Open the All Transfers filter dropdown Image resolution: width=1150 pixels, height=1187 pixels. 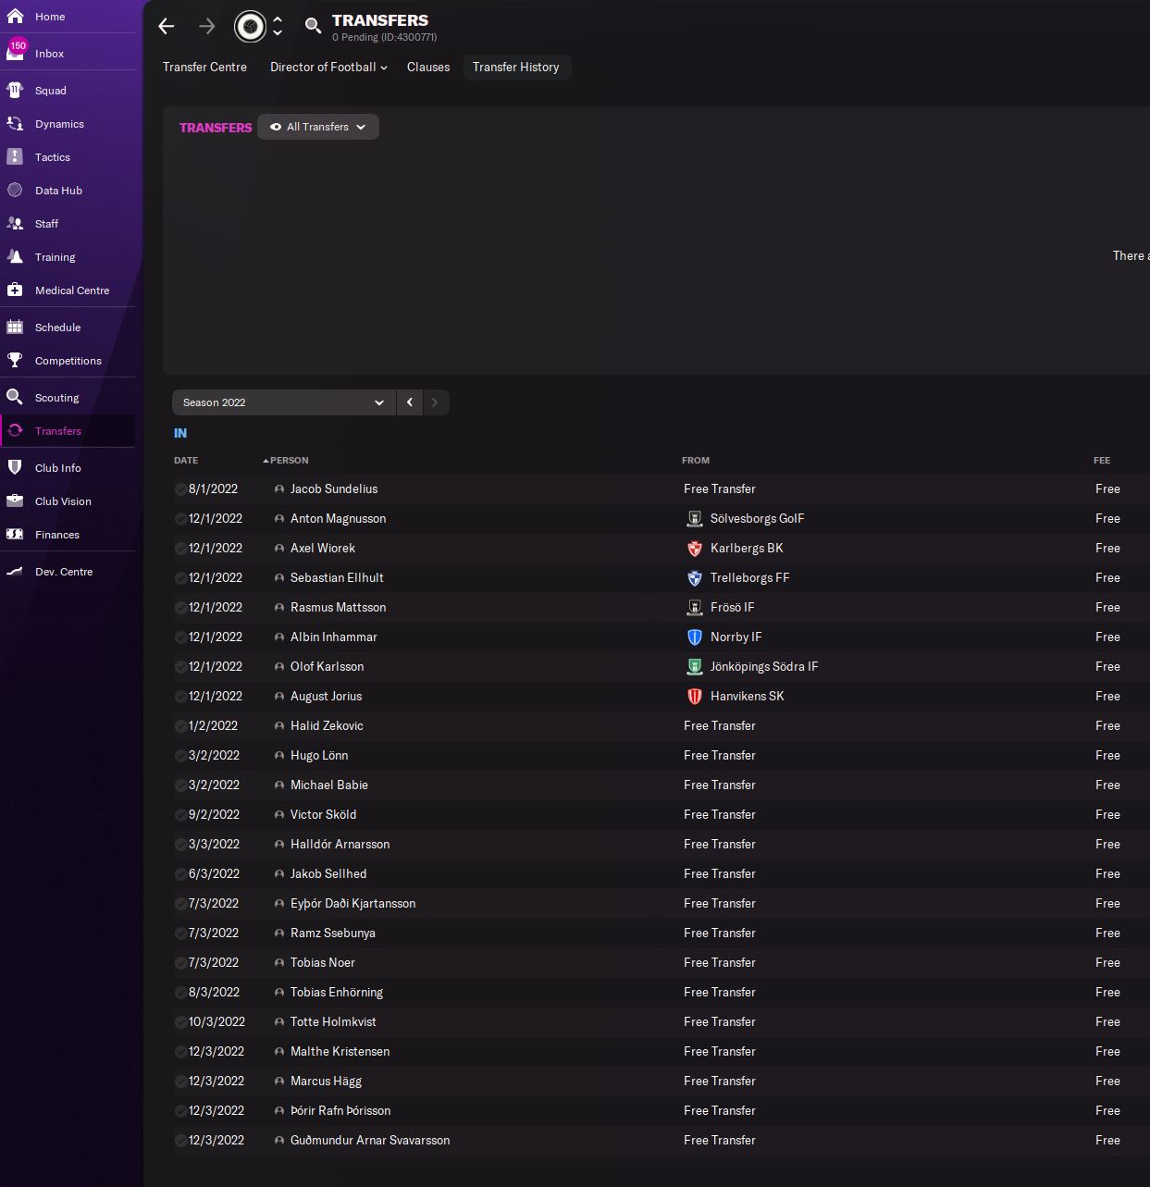click(x=318, y=127)
